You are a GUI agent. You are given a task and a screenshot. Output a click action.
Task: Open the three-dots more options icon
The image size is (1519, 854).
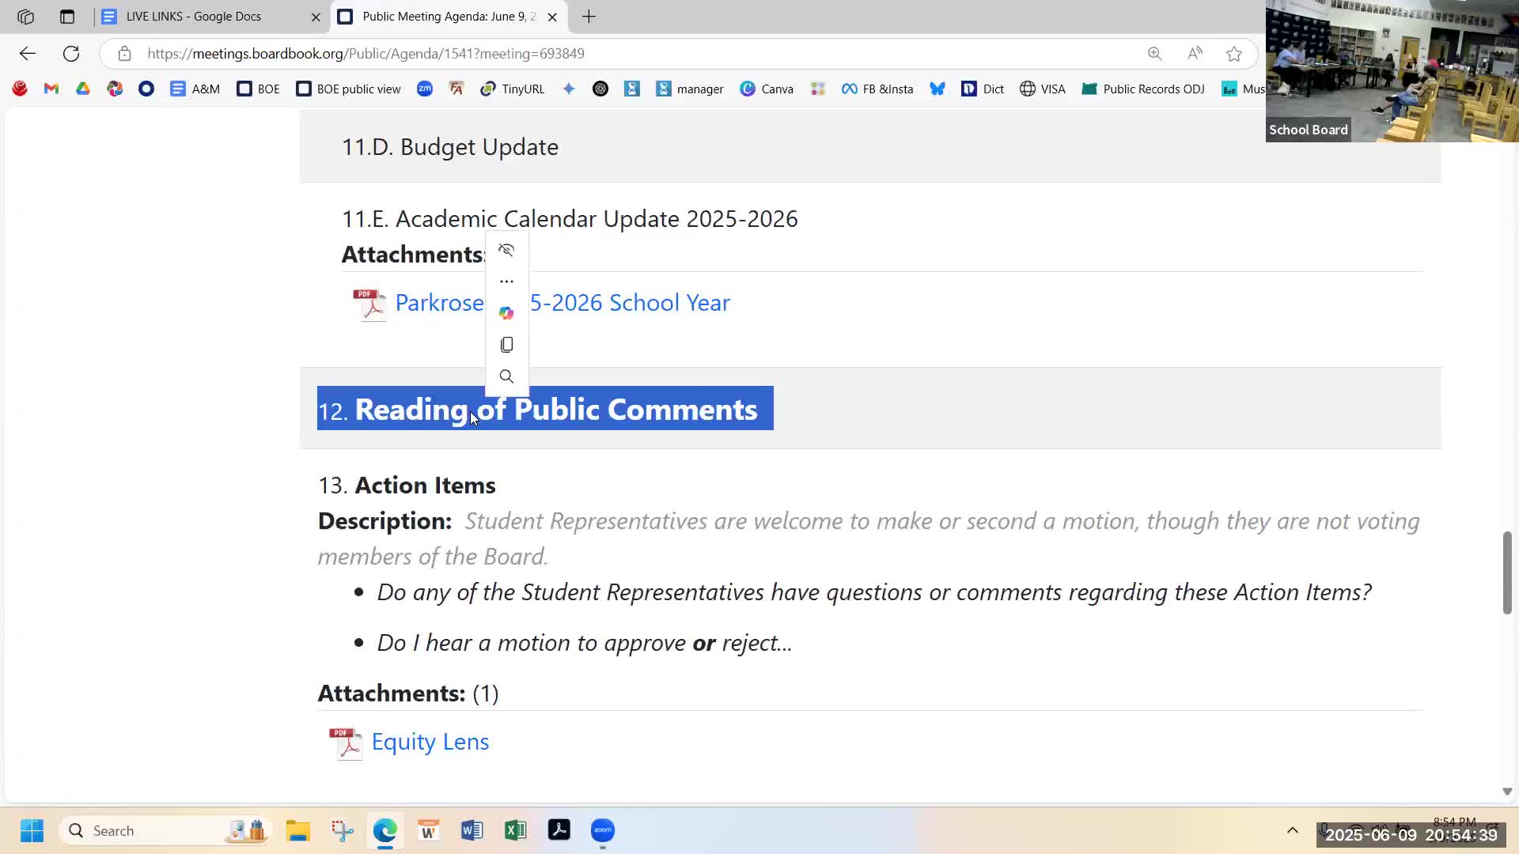506,282
